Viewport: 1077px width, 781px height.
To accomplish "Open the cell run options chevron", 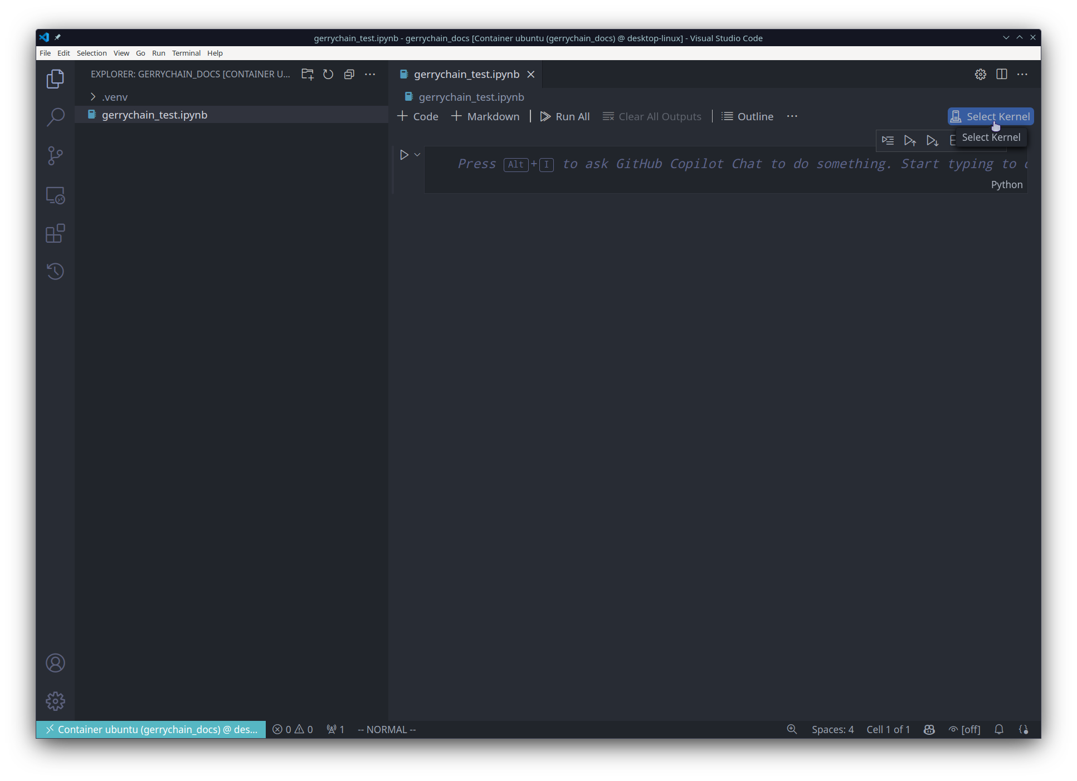I will click(x=417, y=154).
